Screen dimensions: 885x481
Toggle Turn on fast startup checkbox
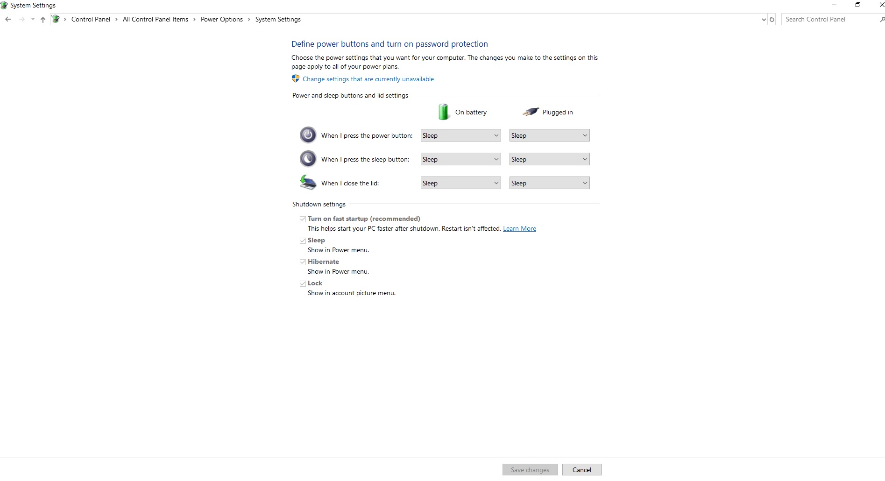[x=303, y=219]
